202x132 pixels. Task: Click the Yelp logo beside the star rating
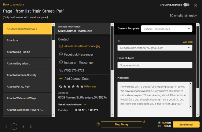pyautogui.click(x=60, y=86)
